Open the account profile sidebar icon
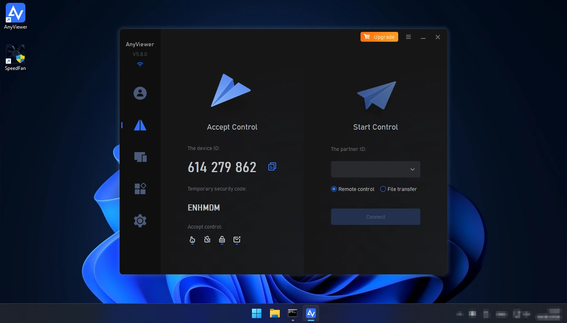The height and width of the screenshot is (323, 567). pos(140,93)
